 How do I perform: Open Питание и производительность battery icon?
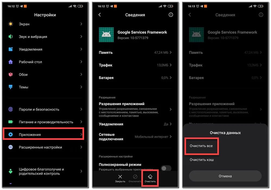pos(11,122)
